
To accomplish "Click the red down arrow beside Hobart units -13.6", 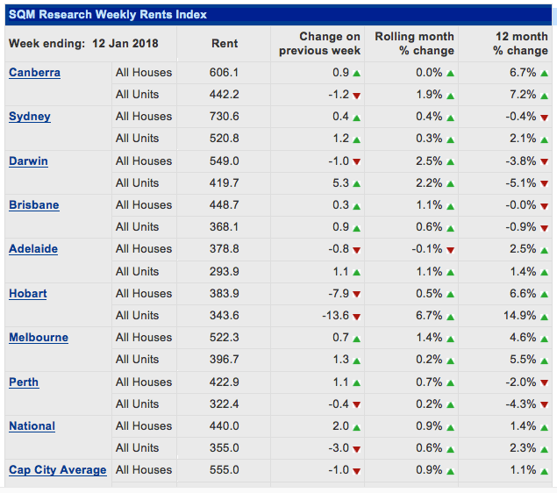I will 357,317.
